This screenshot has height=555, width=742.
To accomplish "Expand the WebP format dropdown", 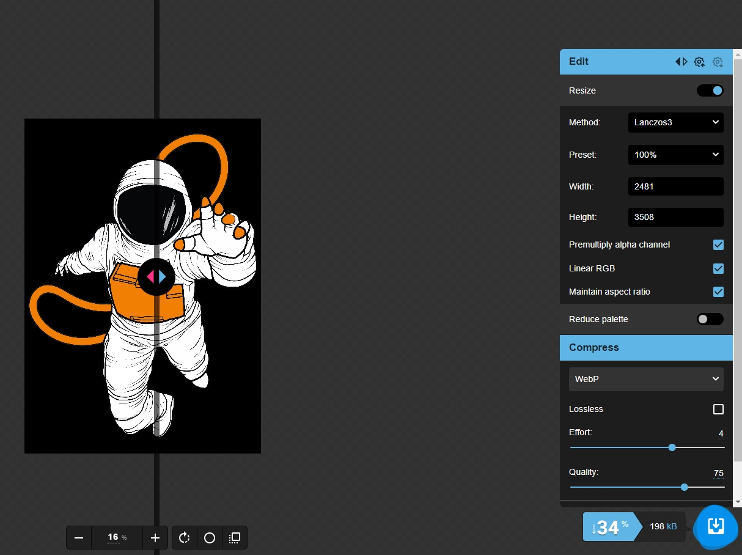I will click(x=646, y=379).
